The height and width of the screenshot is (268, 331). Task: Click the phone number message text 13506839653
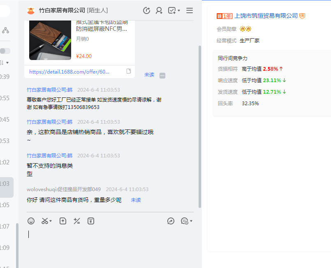point(83,107)
